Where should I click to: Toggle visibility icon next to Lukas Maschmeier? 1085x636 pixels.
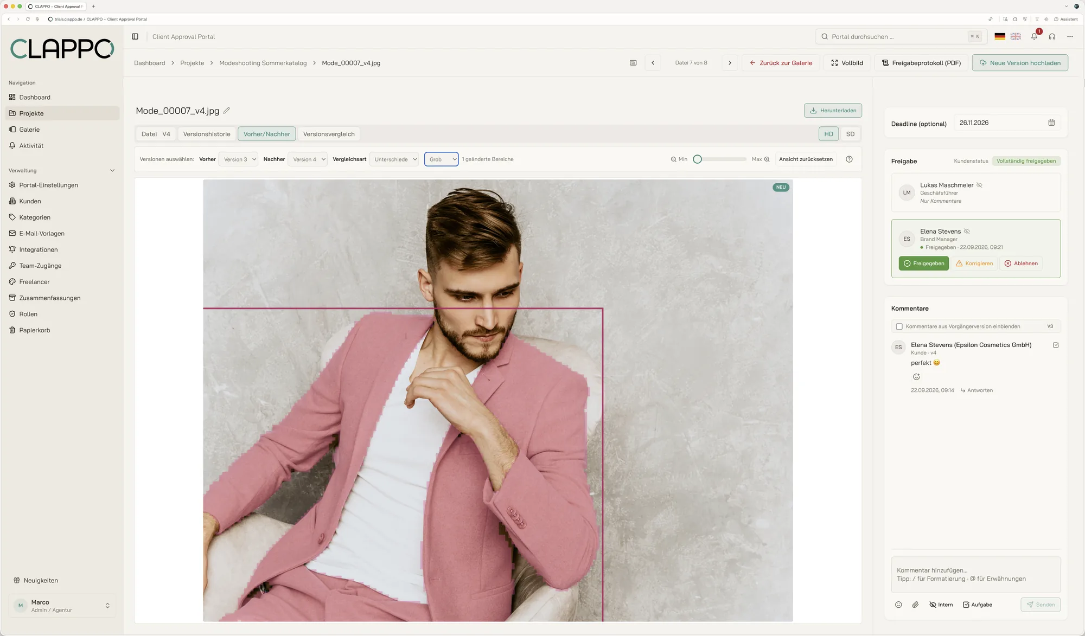[x=979, y=185]
